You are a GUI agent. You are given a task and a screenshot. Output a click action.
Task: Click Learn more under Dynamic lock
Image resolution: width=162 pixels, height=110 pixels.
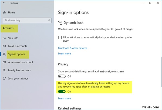(x=65, y=54)
